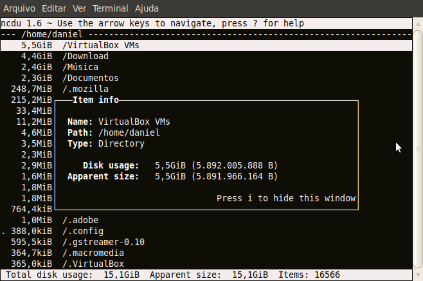This screenshot has width=423, height=281.
Task: Click the 'Press i to hide this window' hint
Action: [285, 199]
